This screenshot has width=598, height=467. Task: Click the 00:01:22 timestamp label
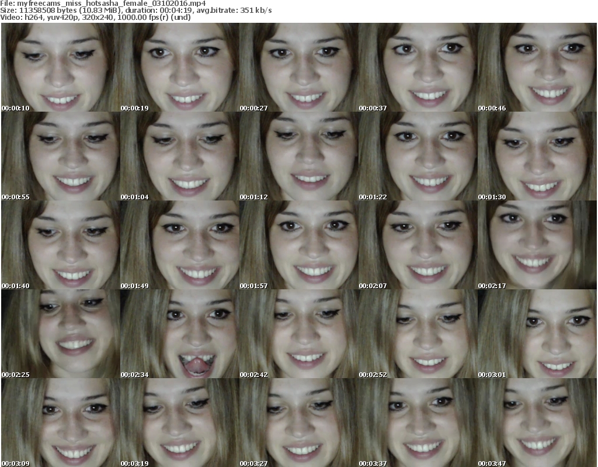coord(373,197)
